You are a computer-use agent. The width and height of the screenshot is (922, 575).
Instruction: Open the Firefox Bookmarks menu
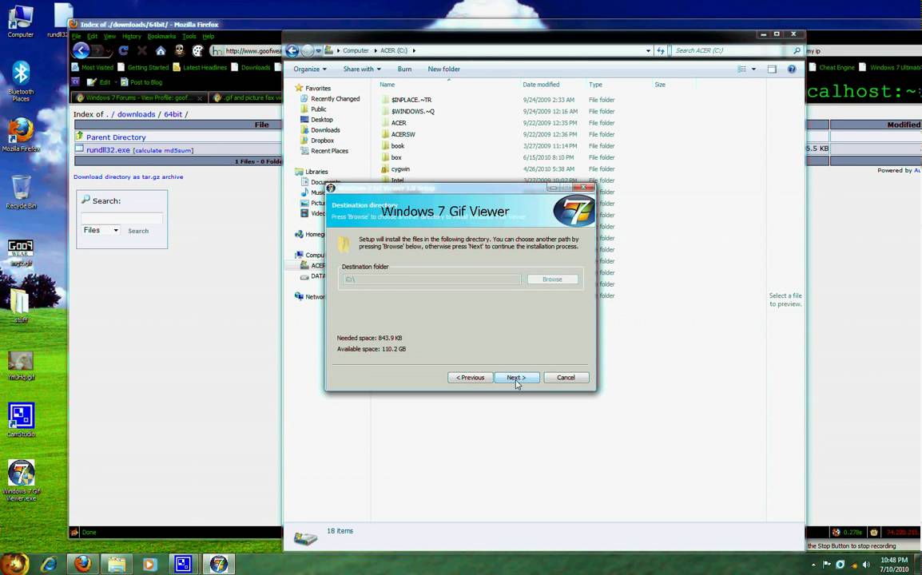click(x=161, y=37)
